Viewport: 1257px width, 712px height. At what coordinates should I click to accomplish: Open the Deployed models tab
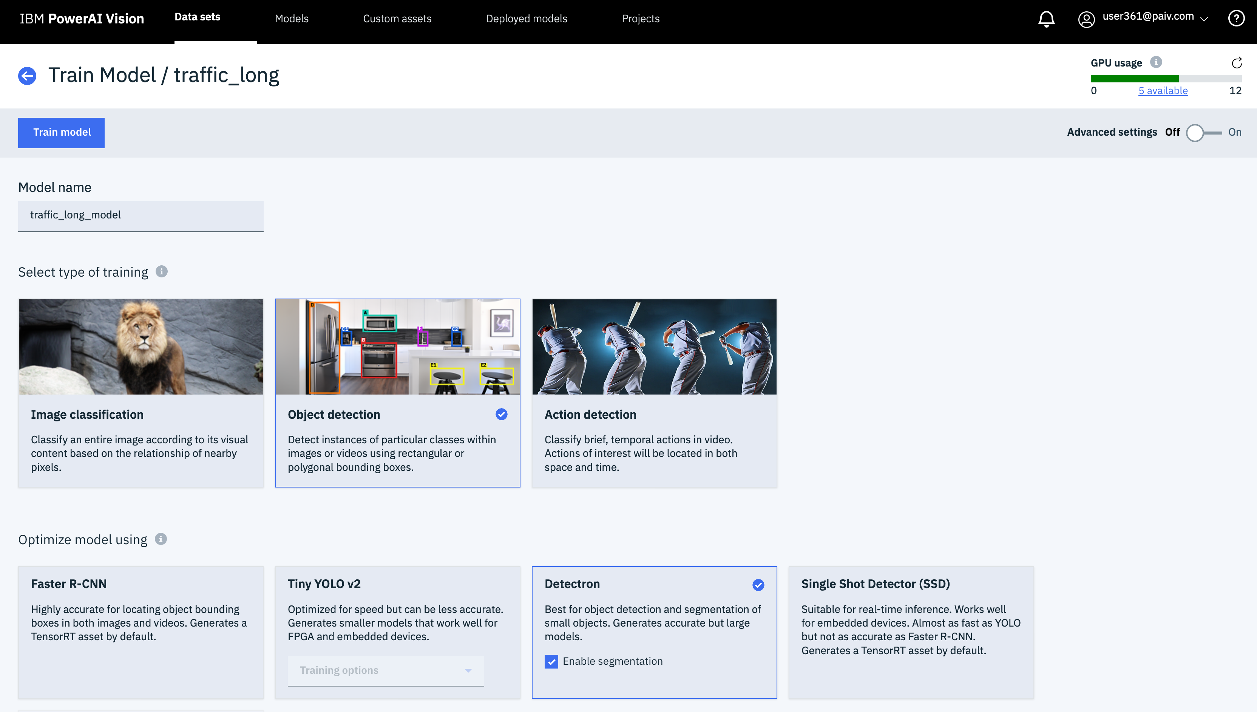tap(527, 19)
